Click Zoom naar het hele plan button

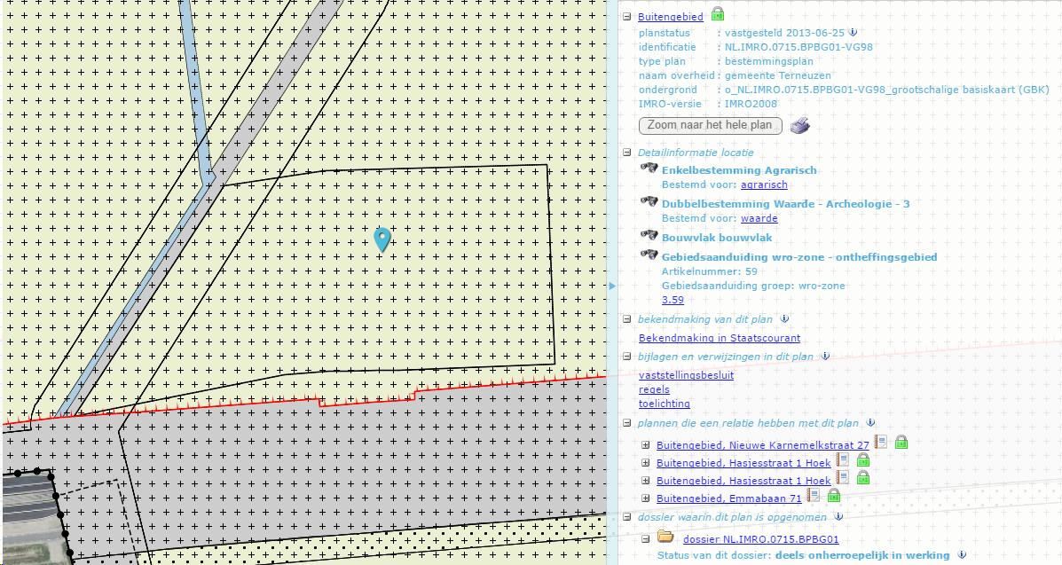(711, 125)
